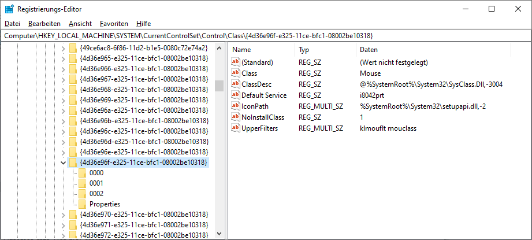Click the string icon beside UpperFilters value
This screenshot has height=240, width=532.
tap(235, 128)
